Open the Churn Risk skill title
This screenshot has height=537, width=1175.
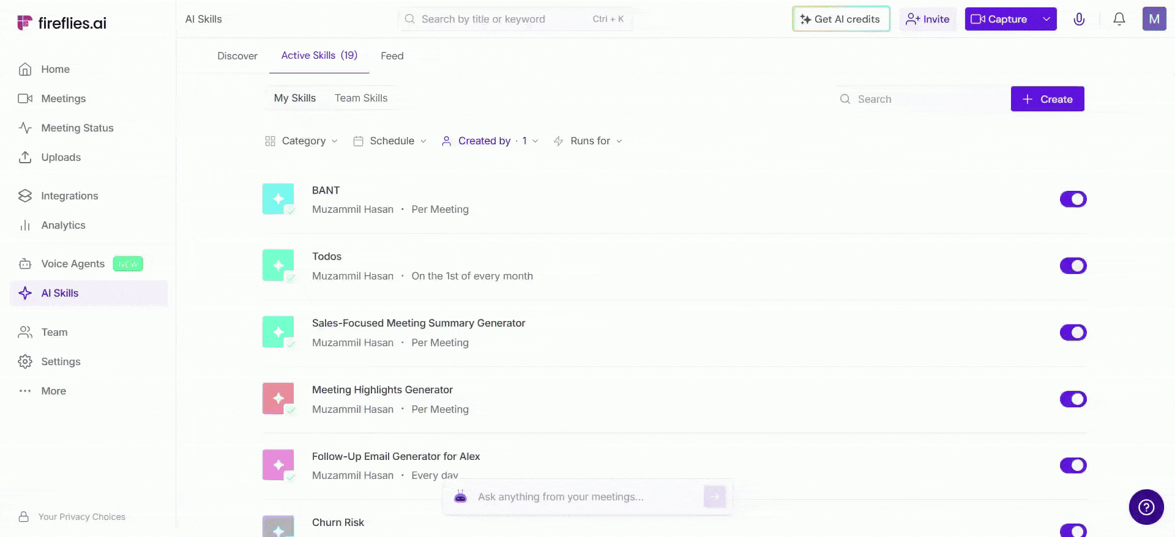coord(338,522)
